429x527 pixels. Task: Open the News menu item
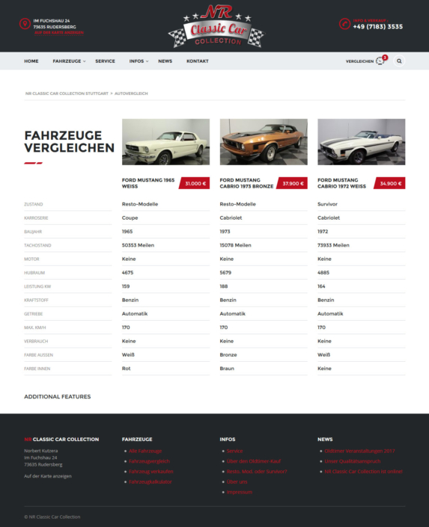click(x=165, y=61)
